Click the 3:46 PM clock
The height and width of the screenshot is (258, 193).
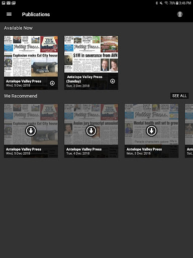185,3
